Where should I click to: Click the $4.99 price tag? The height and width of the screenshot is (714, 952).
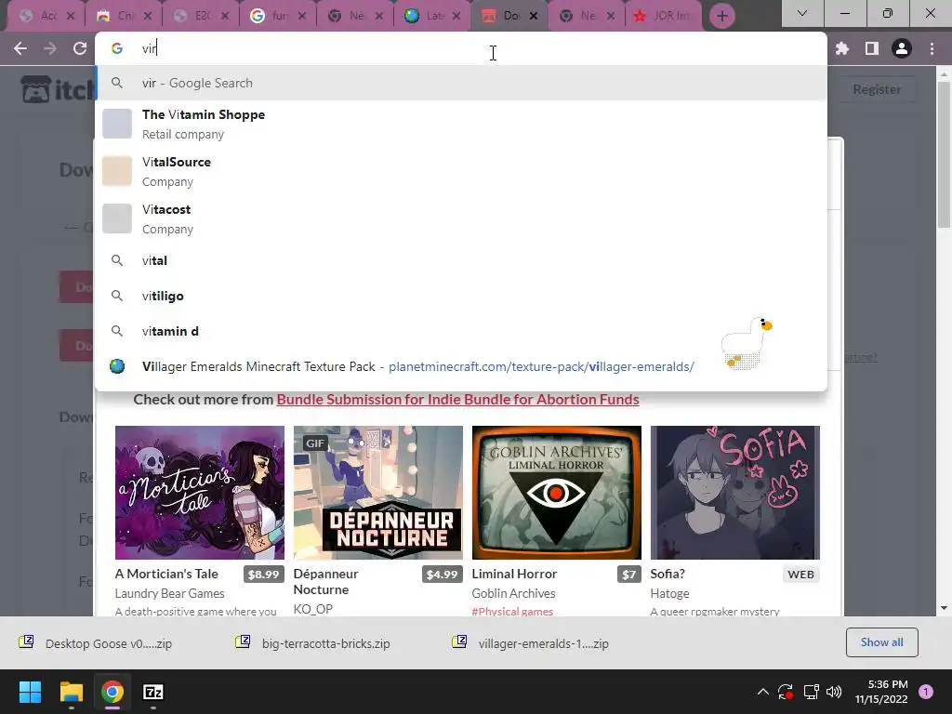click(x=442, y=575)
